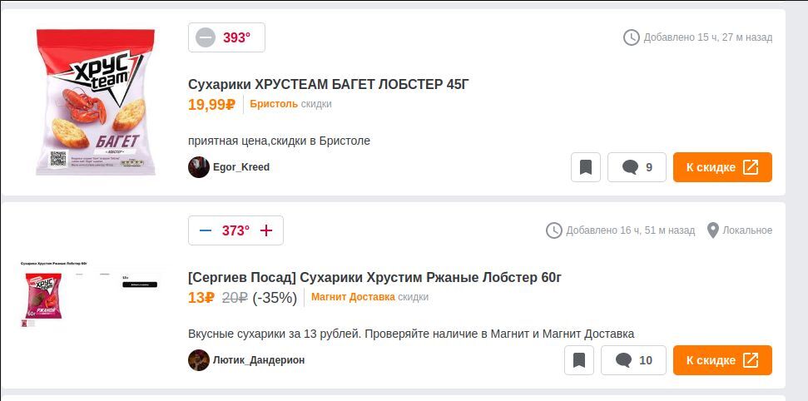Downvote the ХРУСTEAM Багет Лобстер deal
The image size is (808, 401).
[206, 37]
